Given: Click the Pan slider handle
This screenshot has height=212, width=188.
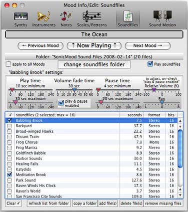Looking at the screenshot, I should click(162, 102).
